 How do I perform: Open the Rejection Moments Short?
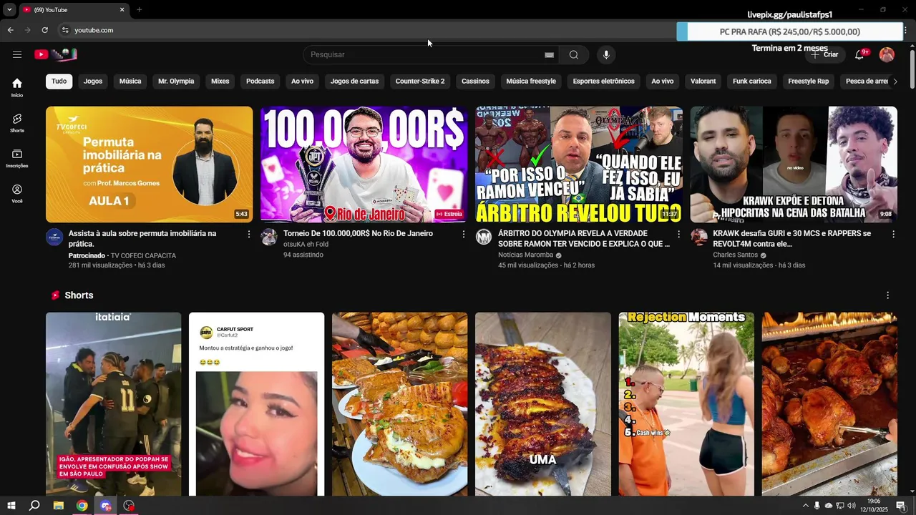686,404
